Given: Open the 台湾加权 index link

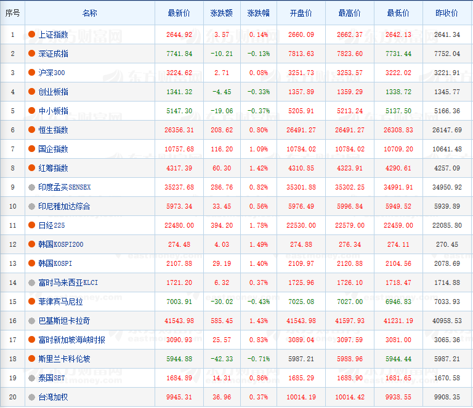Looking at the screenshot, I should coord(53,397).
